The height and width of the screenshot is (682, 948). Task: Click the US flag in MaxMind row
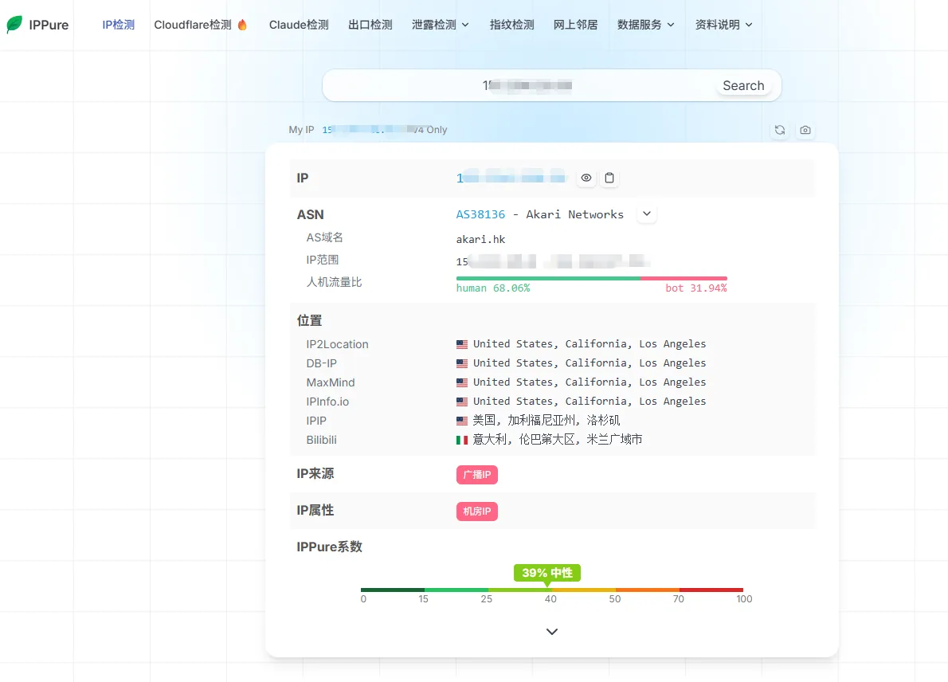pyautogui.click(x=462, y=382)
